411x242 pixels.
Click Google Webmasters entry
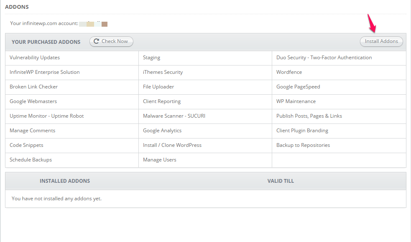tap(33, 101)
